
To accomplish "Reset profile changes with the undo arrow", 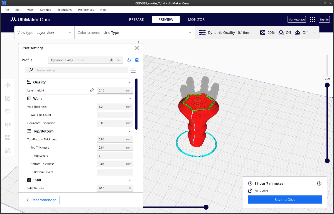I will [x=129, y=60].
